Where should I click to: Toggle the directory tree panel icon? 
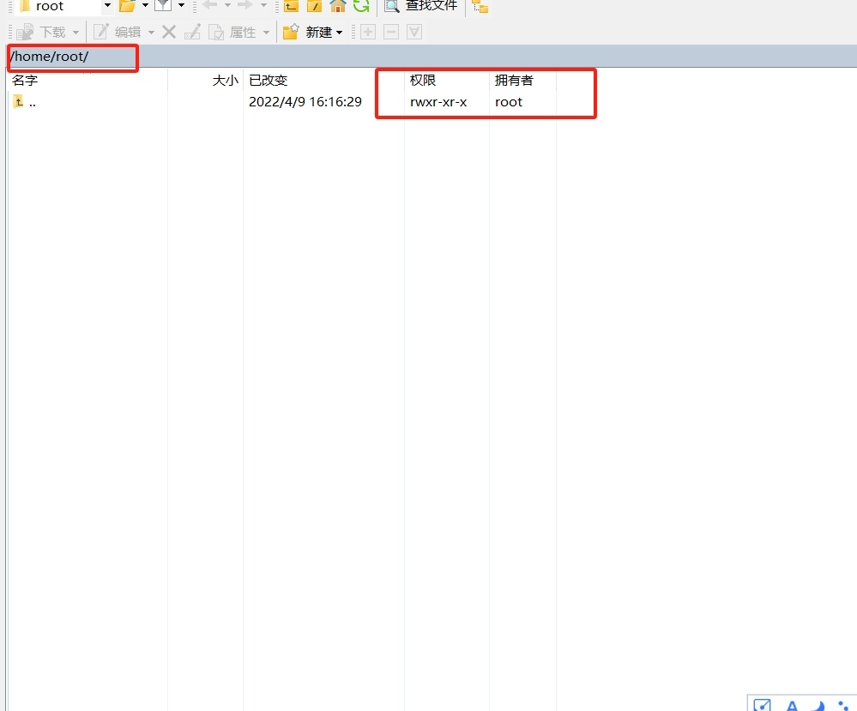[480, 7]
